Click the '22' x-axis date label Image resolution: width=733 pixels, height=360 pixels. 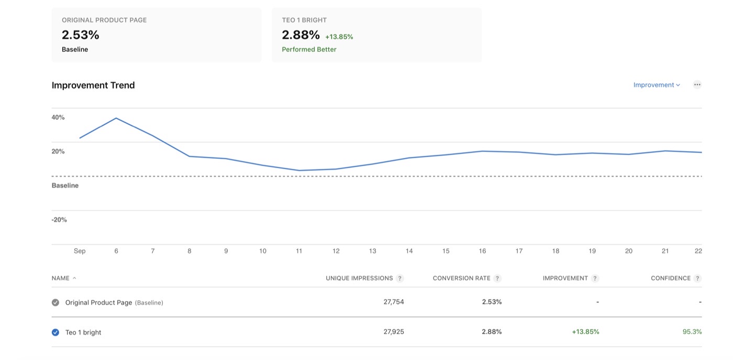[698, 251]
